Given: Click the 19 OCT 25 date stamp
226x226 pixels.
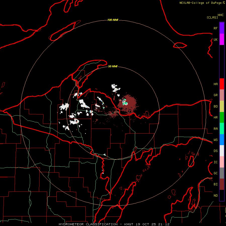Looking at the screenshot, I should [146, 224].
